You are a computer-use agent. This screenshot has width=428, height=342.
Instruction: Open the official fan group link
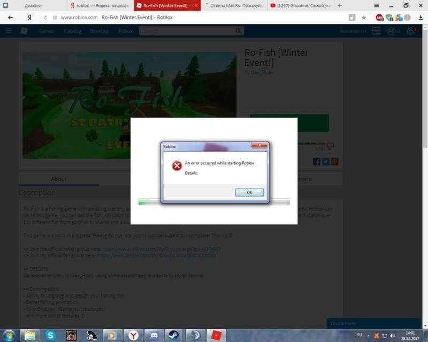pos(156,255)
